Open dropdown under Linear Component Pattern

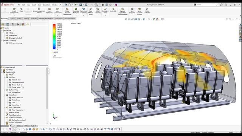click(x=39, y=15)
